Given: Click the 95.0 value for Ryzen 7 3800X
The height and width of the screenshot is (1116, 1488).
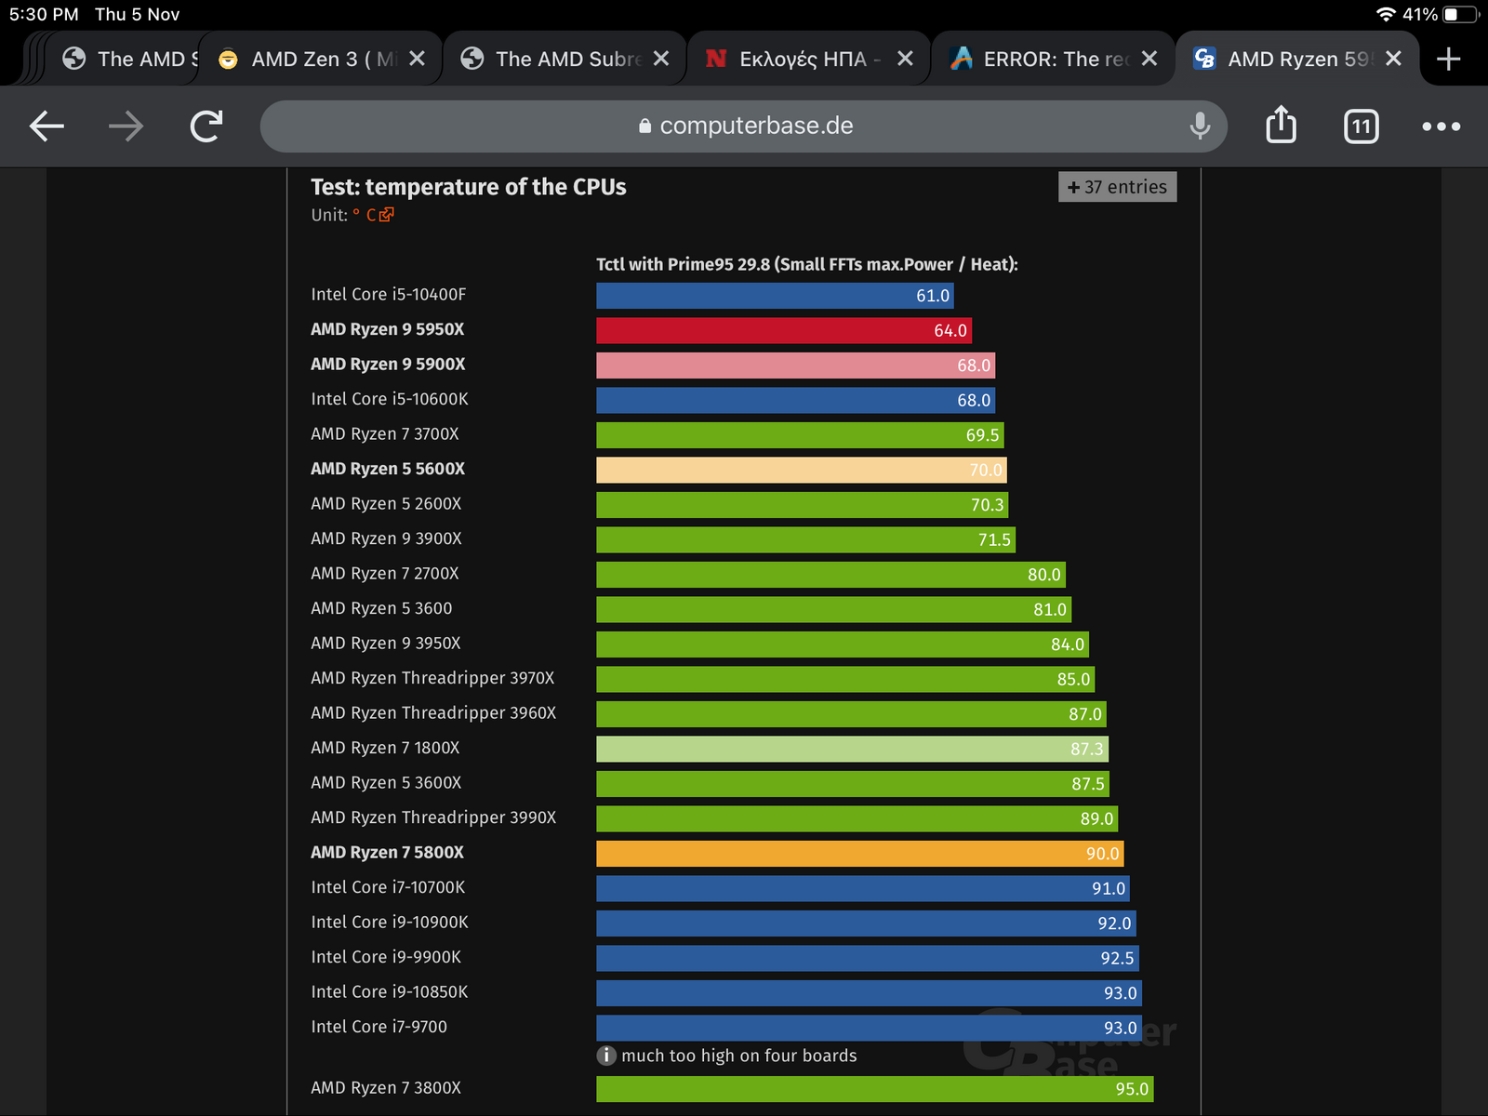Looking at the screenshot, I should [1132, 1089].
